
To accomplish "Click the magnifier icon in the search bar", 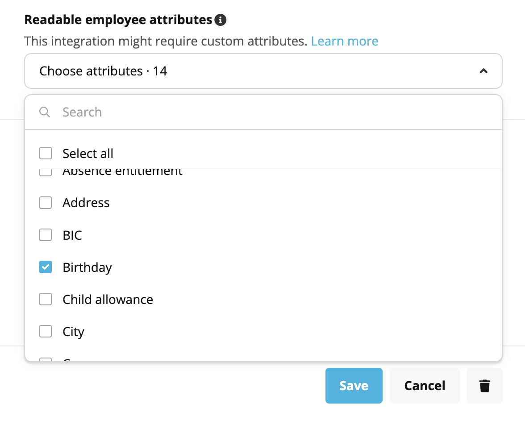I will (x=45, y=112).
